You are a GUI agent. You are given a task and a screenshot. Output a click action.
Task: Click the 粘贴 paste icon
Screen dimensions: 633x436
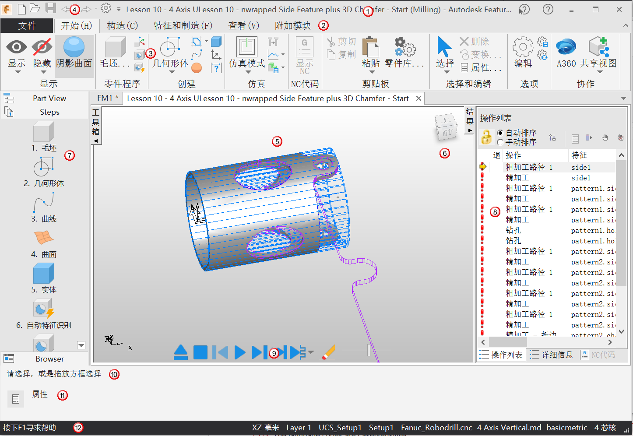click(x=370, y=47)
